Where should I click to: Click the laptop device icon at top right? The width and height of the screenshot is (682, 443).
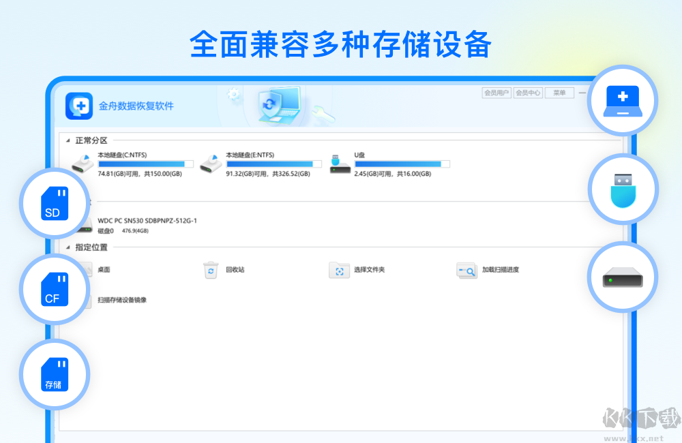point(623,100)
